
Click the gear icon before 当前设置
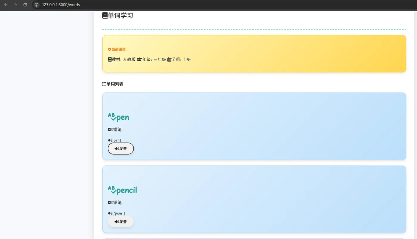(109, 49)
